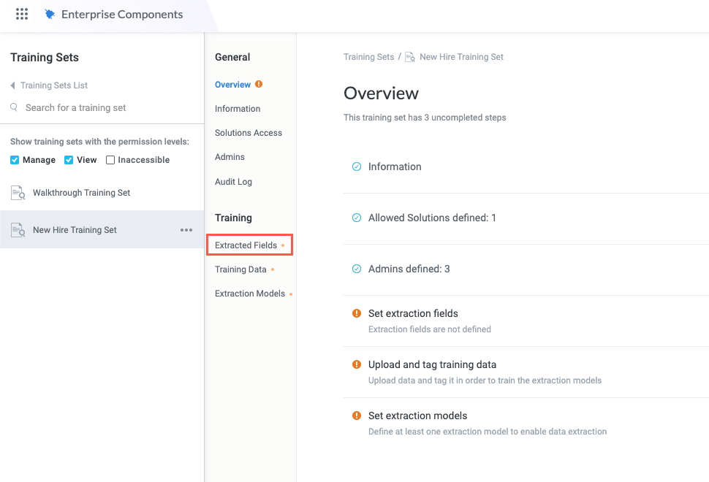This screenshot has height=482, width=709.
Task: Open the Training Data section
Action: click(240, 269)
